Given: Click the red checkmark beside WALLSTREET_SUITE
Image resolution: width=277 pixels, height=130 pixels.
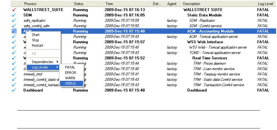Looking at the screenshot, I should point(14,10).
